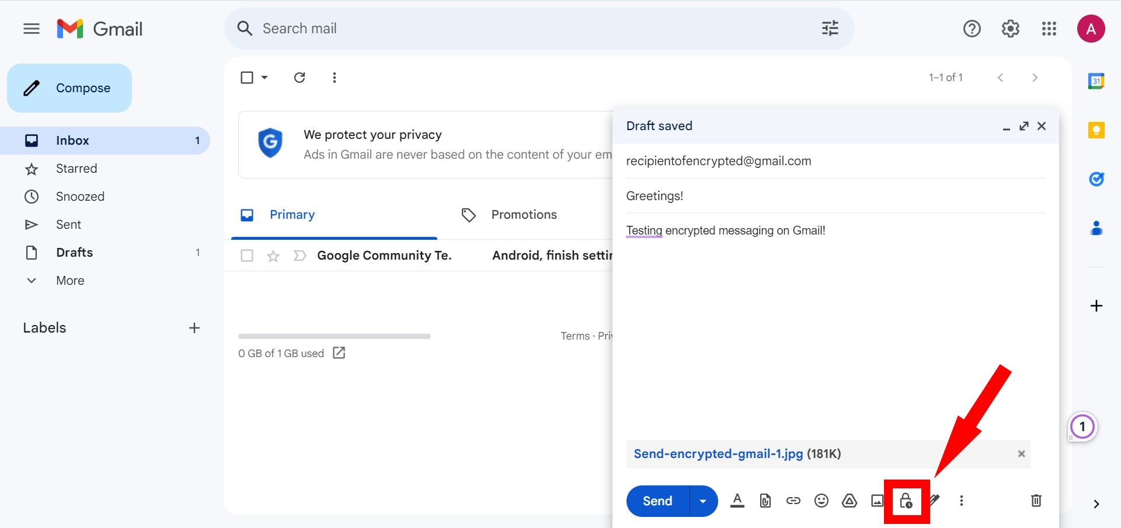Viewport: 1121px width, 528px height.
Task: Create new label plus icon
Action: coord(194,328)
